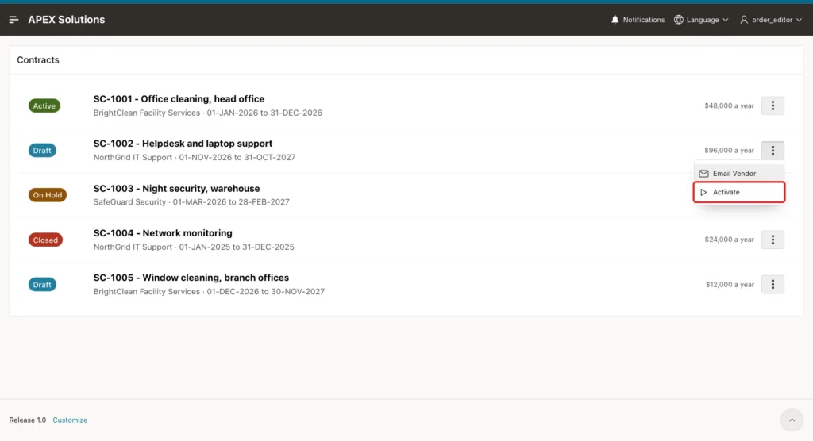The height and width of the screenshot is (441, 813).
Task: Click the $12,000 a year amount
Action: point(730,285)
